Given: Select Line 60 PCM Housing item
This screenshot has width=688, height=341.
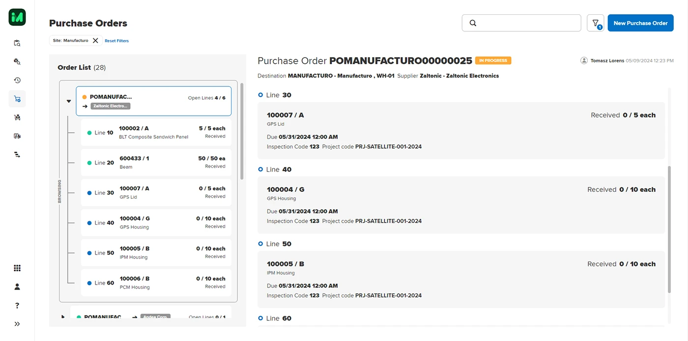Looking at the screenshot, I should [156, 283].
